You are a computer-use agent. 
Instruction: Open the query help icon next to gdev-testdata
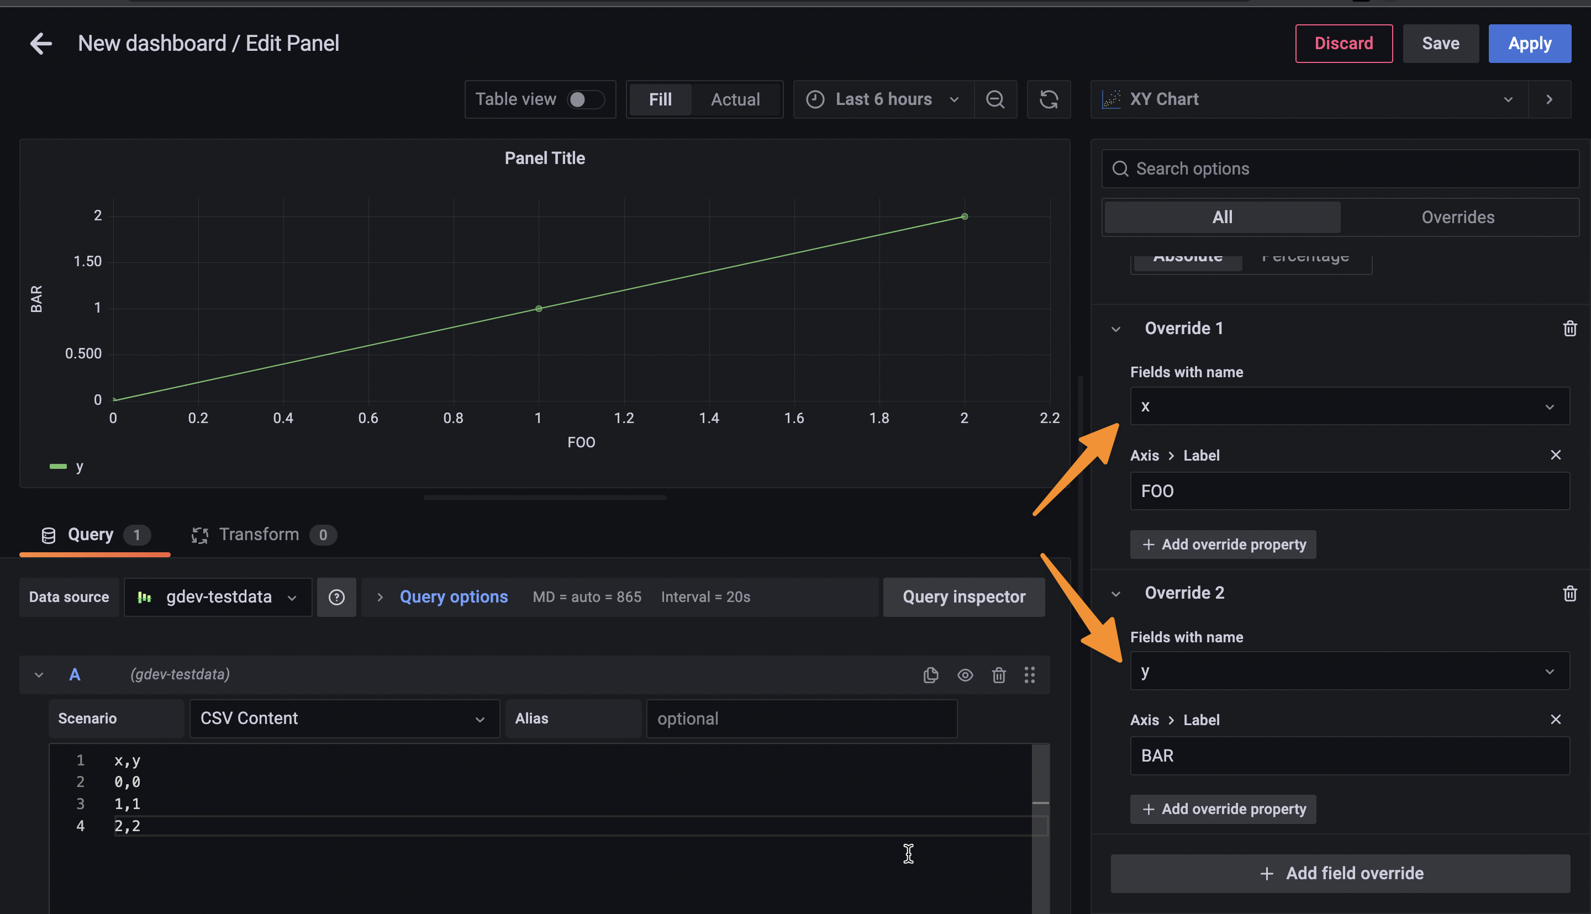click(x=336, y=597)
